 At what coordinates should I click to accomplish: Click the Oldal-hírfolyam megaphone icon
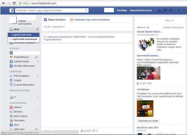click(x=11, y=57)
